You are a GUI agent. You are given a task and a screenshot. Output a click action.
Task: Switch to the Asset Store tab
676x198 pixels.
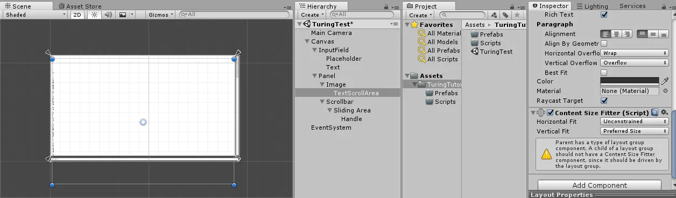80,6
